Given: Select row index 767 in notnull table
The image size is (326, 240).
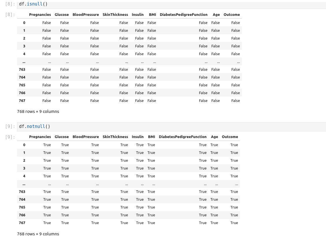Looking at the screenshot, I should (x=22, y=223).
